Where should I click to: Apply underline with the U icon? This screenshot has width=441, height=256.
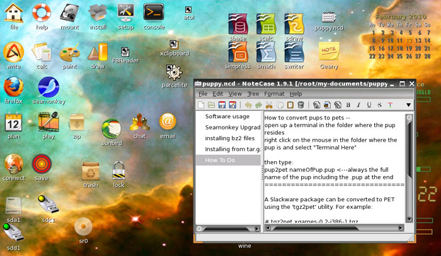tap(369, 105)
